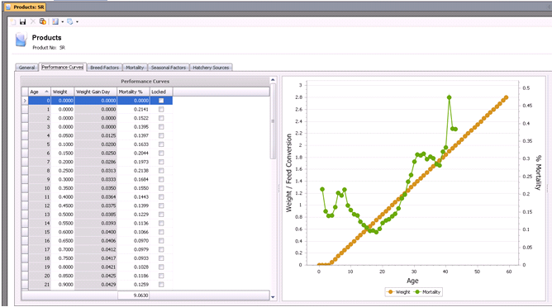Click the blue options toolbar icon
Viewport: 552px width, 307px height.
pos(69,21)
